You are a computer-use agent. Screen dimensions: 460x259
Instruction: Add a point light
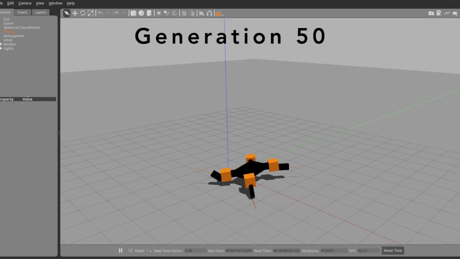[159, 13]
